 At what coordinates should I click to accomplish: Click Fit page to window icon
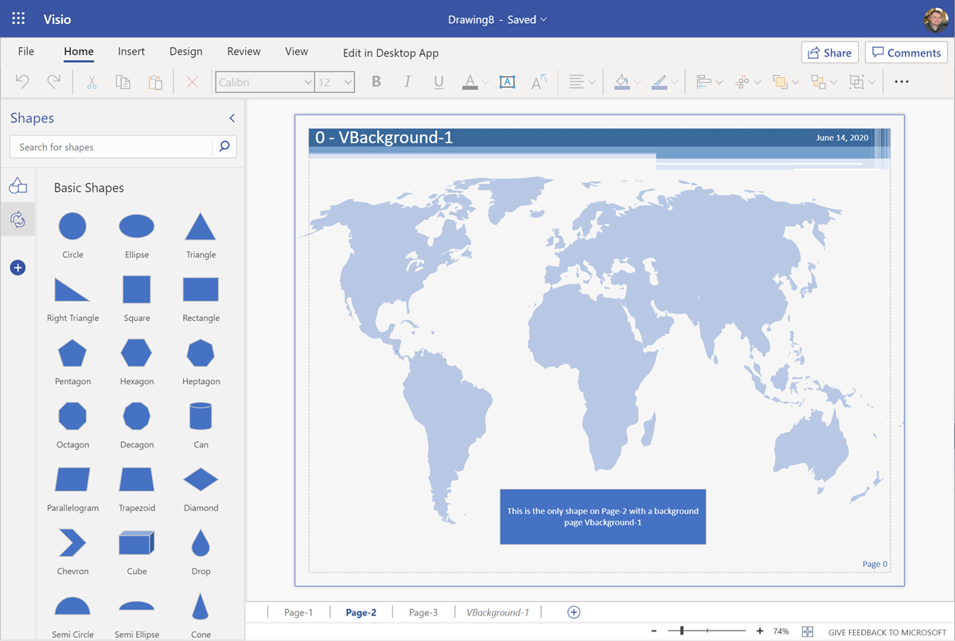808,631
